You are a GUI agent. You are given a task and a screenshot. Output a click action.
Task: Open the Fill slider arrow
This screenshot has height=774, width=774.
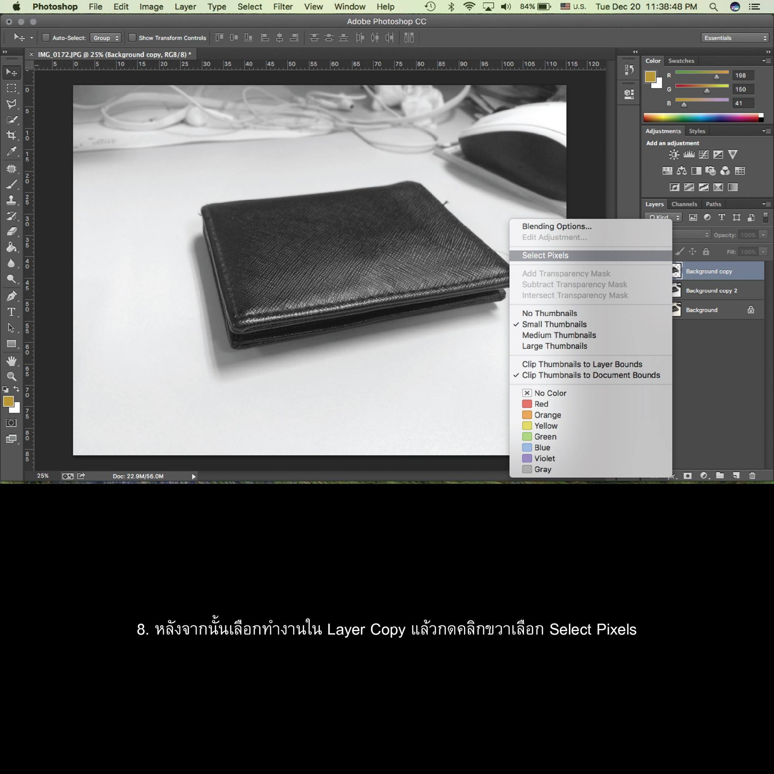763,252
